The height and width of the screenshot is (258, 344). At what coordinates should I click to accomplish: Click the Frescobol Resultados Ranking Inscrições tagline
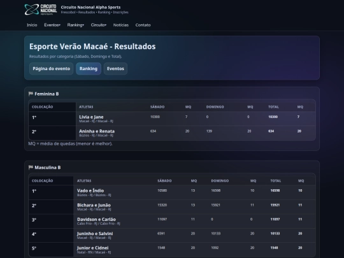94,12
